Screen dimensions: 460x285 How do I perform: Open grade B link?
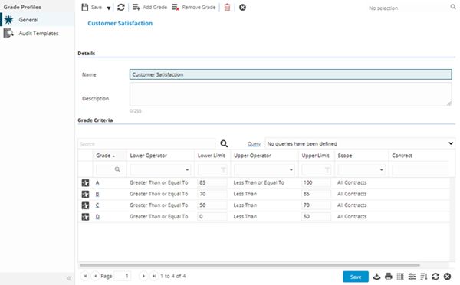click(x=97, y=194)
